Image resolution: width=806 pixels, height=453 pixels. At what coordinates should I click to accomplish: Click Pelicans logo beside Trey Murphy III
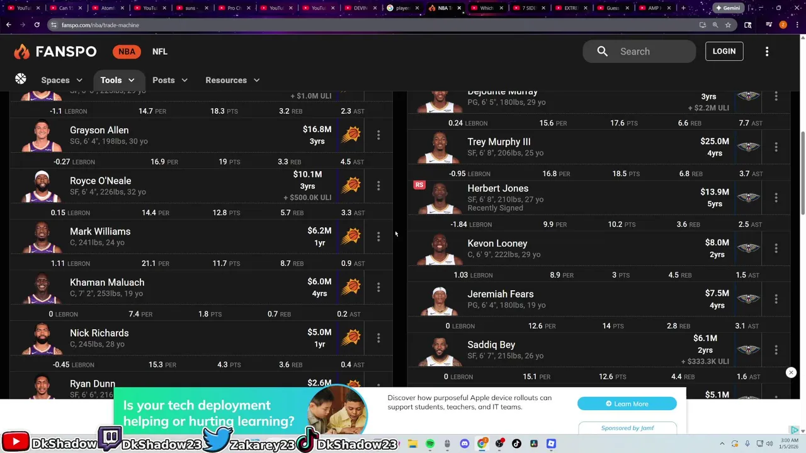(748, 147)
